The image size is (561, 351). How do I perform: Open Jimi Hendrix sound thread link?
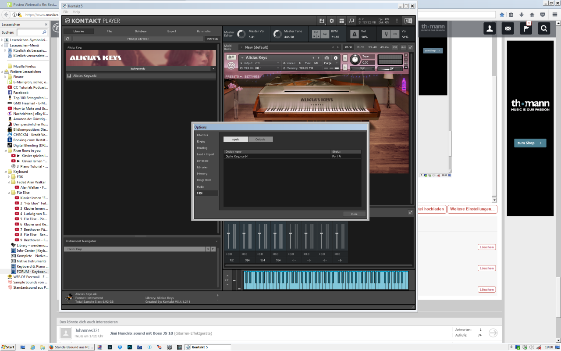click(x=141, y=333)
